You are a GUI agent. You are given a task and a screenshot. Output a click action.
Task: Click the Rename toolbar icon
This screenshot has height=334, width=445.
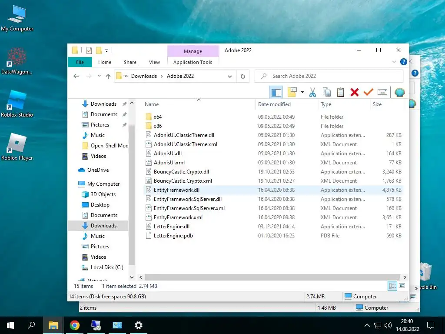(382, 92)
